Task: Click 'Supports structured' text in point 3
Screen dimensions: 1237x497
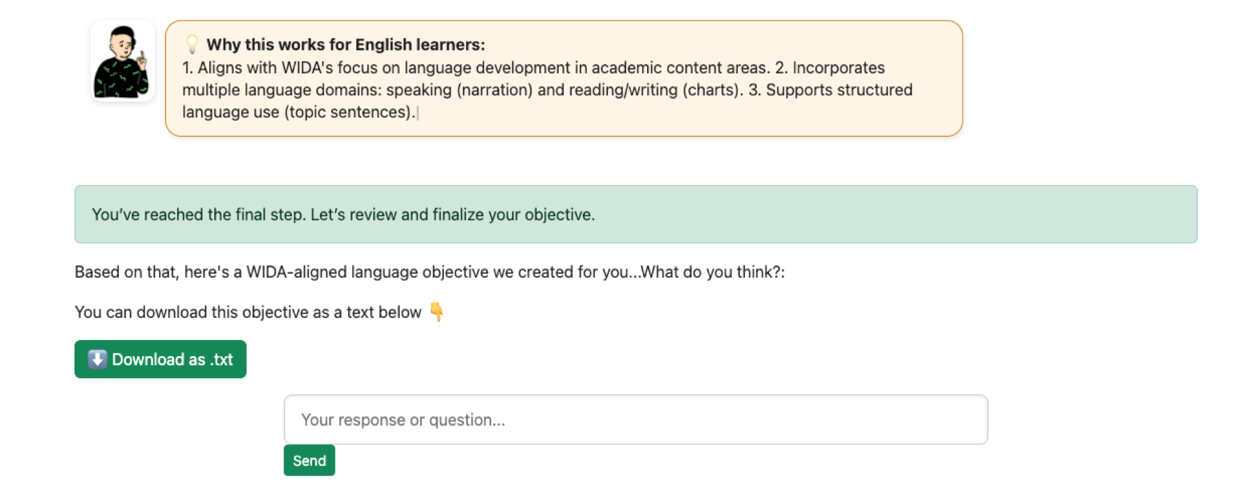Action: click(839, 90)
